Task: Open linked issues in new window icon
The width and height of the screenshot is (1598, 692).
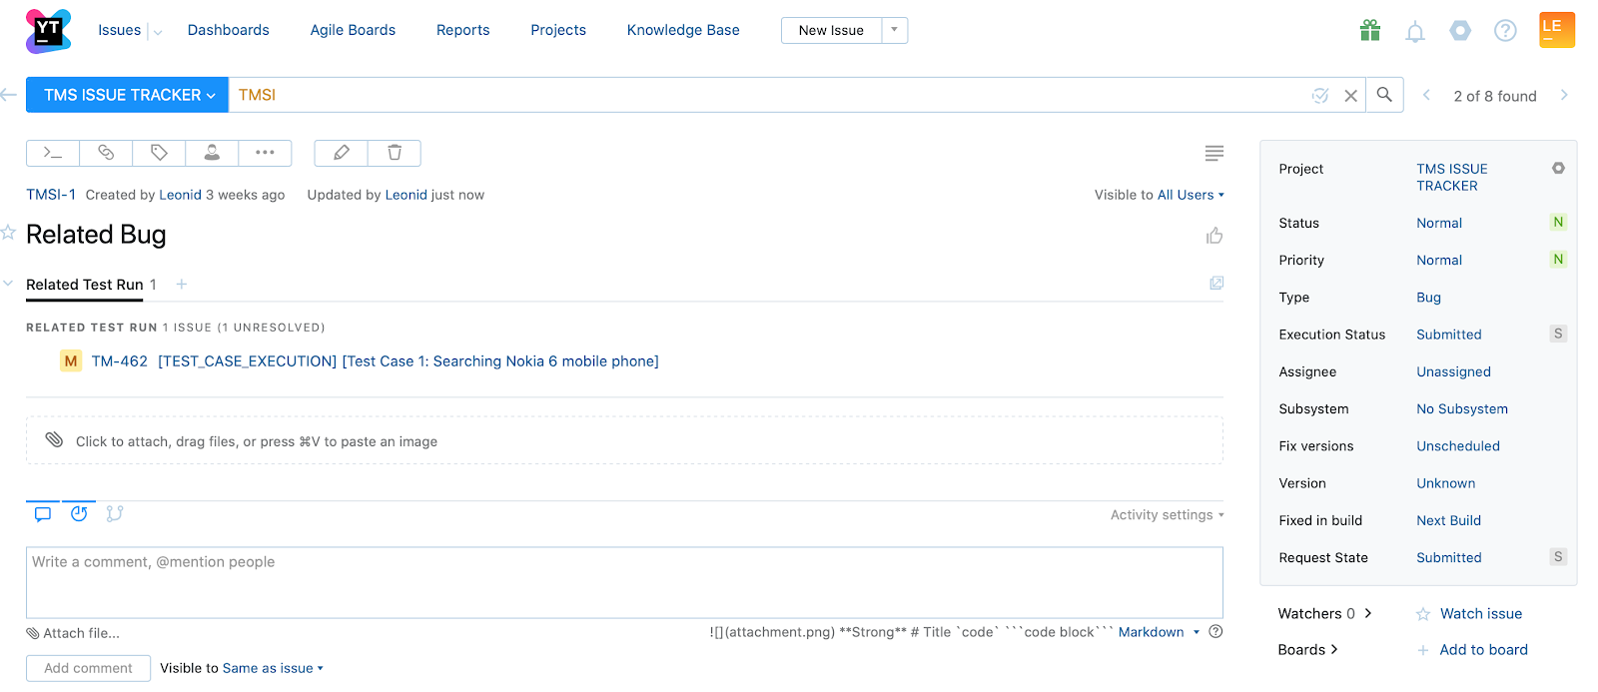Action: 1216,284
